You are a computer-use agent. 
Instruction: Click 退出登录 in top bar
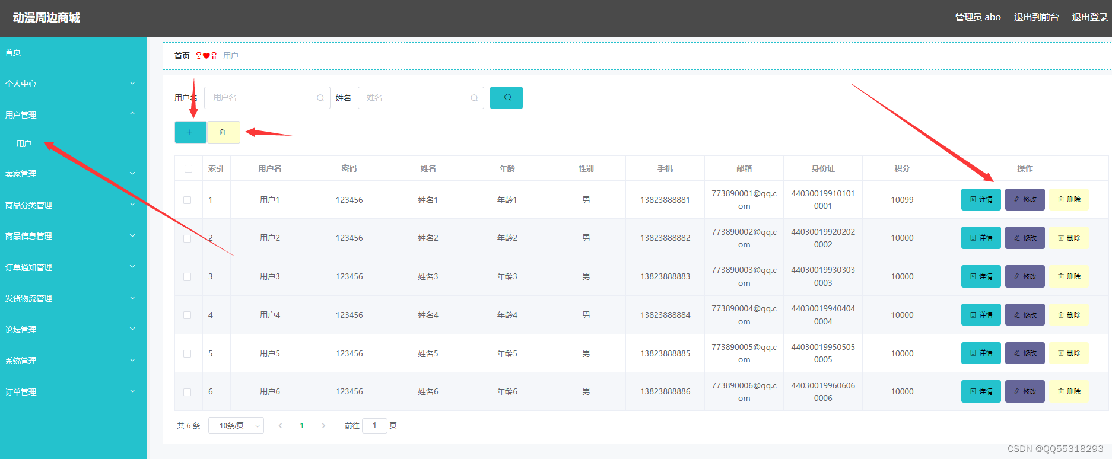(x=1089, y=17)
